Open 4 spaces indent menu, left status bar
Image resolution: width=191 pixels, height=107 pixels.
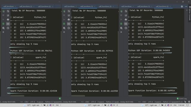(x=40, y=102)
